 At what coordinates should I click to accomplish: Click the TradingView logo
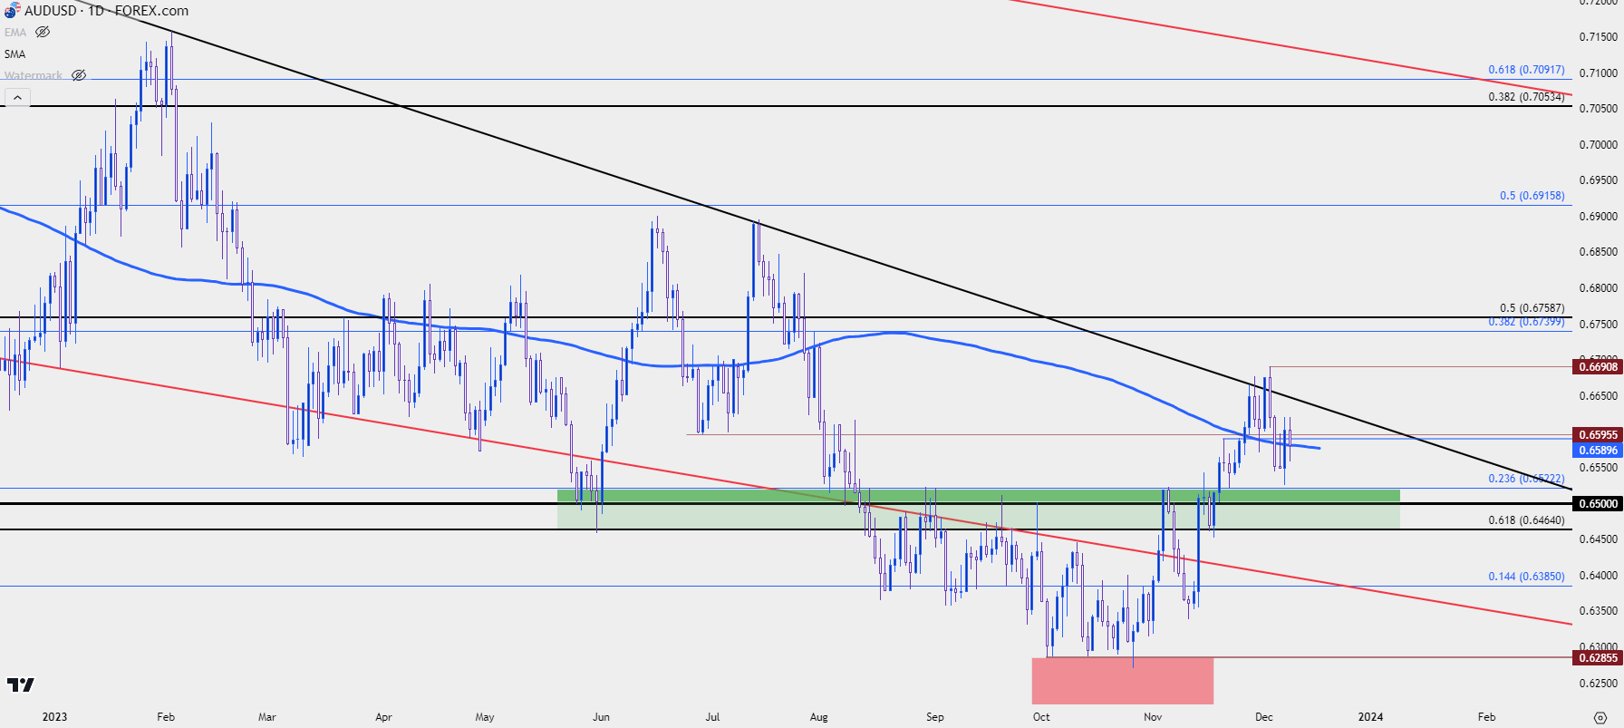tap(20, 684)
